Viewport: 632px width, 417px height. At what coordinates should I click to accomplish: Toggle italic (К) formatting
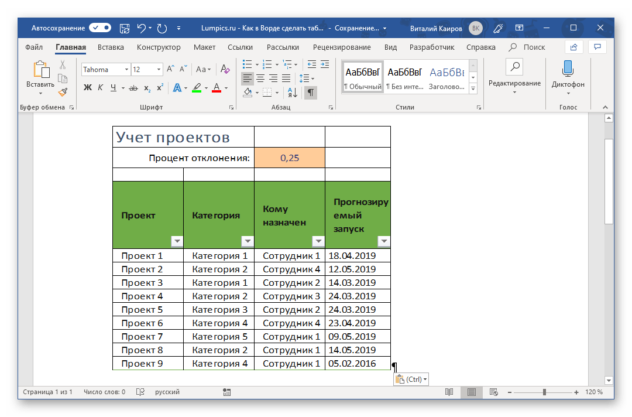coord(101,87)
